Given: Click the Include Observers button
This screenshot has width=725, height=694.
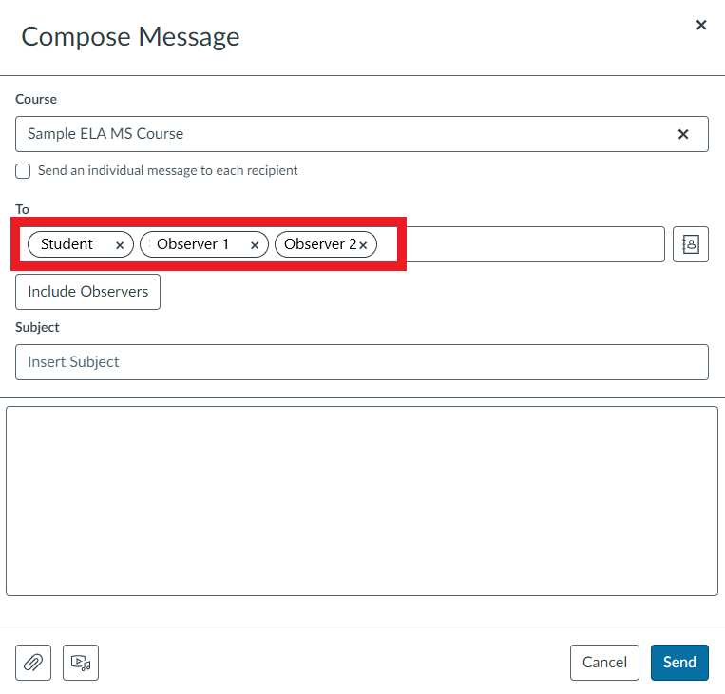Looking at the screenshot, I should click(87, 292).
